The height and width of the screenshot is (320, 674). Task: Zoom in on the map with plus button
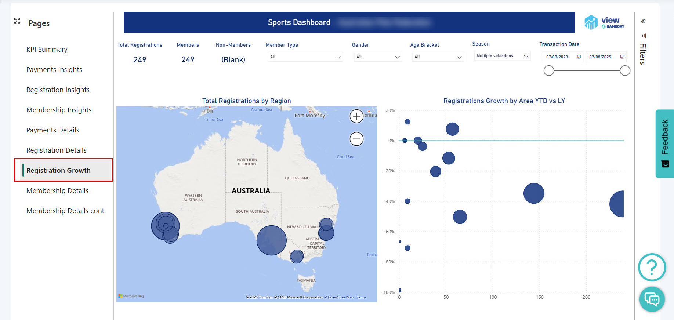point(356,116)
